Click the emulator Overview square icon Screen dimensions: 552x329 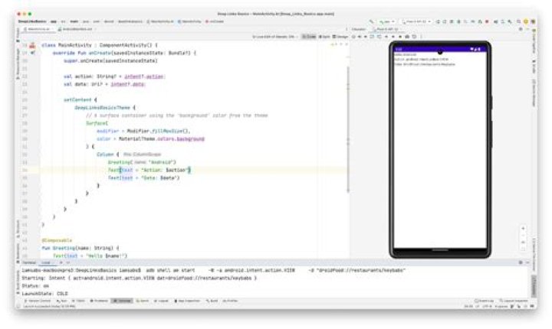pyautogui.click(x=400, y=37)
